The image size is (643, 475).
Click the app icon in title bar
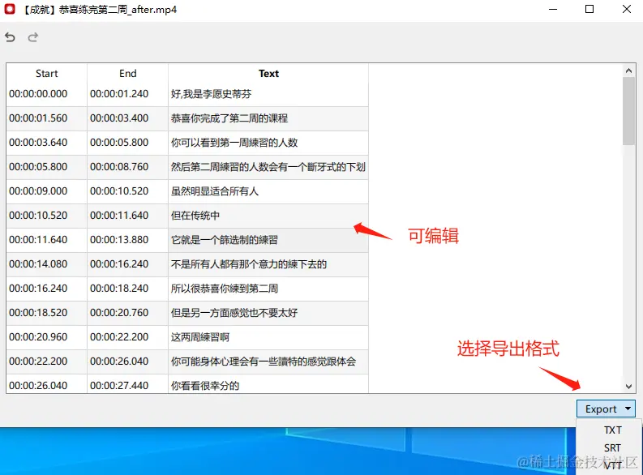(10, 9)
